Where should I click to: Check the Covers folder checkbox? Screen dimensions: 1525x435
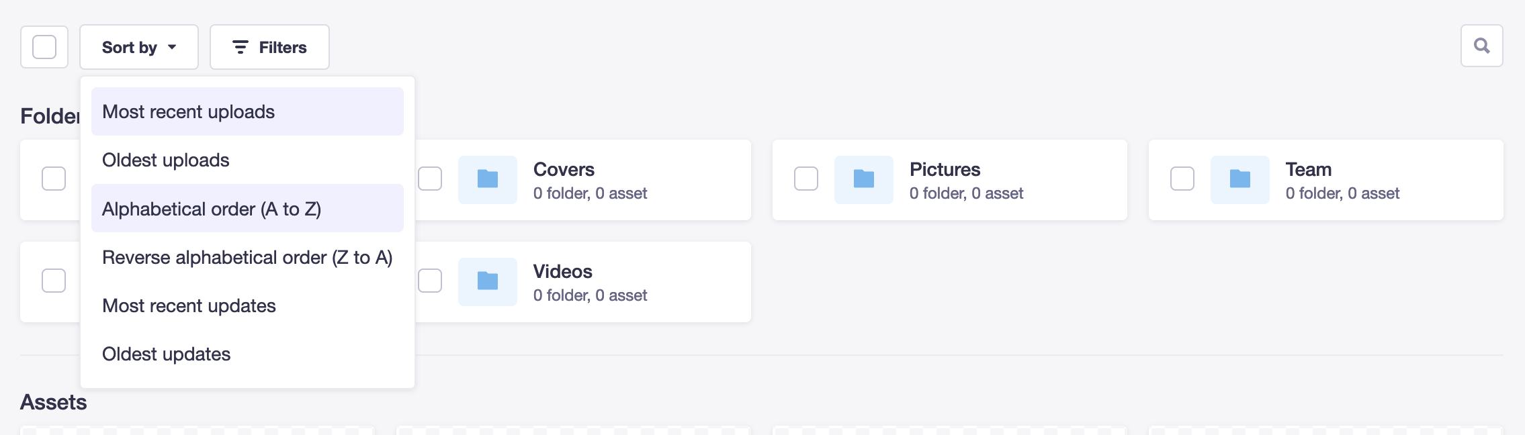coord(430,179)
